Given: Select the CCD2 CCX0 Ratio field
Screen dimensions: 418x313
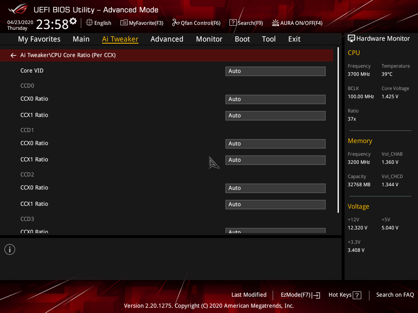Looking at the screenshot, I should click(x=276, y=188).
